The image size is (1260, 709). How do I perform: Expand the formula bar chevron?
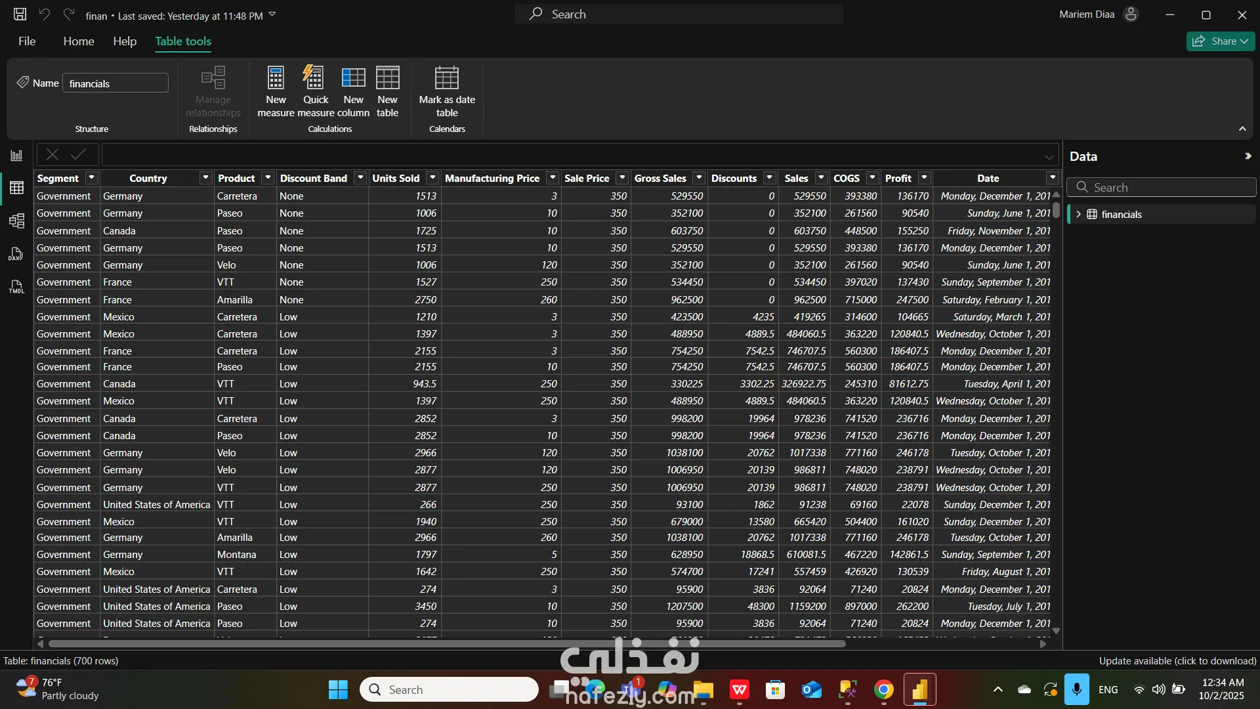click(x=1049, y=157)
